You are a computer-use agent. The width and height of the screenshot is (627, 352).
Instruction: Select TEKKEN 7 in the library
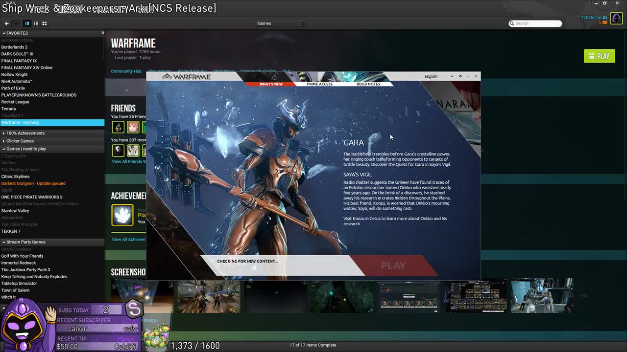(11, 231)
